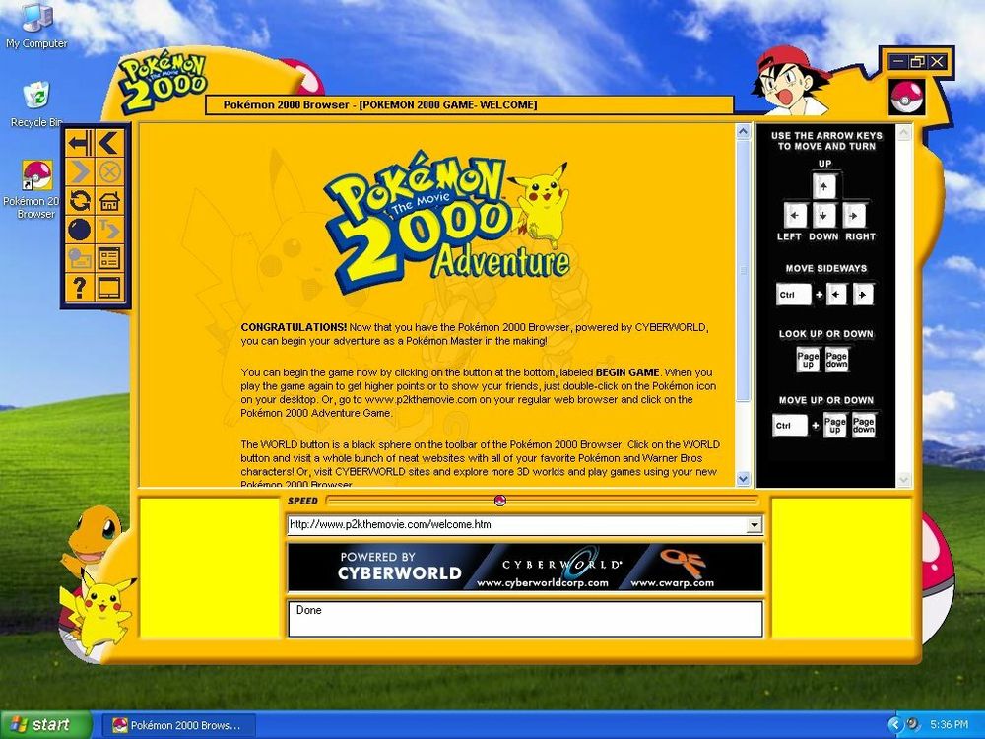Click the blank window frame toolbar icon
985x739 pixels.
pos(109,288)
